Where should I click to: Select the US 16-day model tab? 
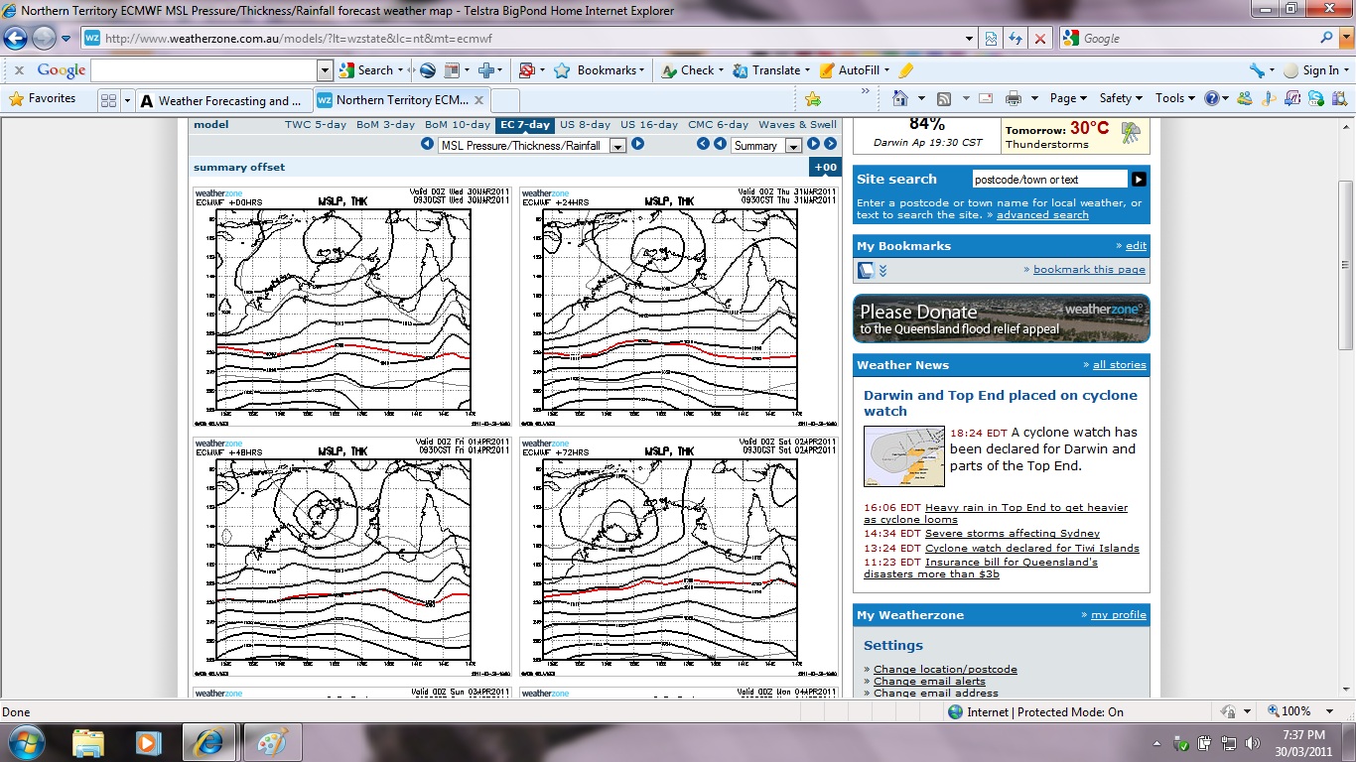pos(649,125)
